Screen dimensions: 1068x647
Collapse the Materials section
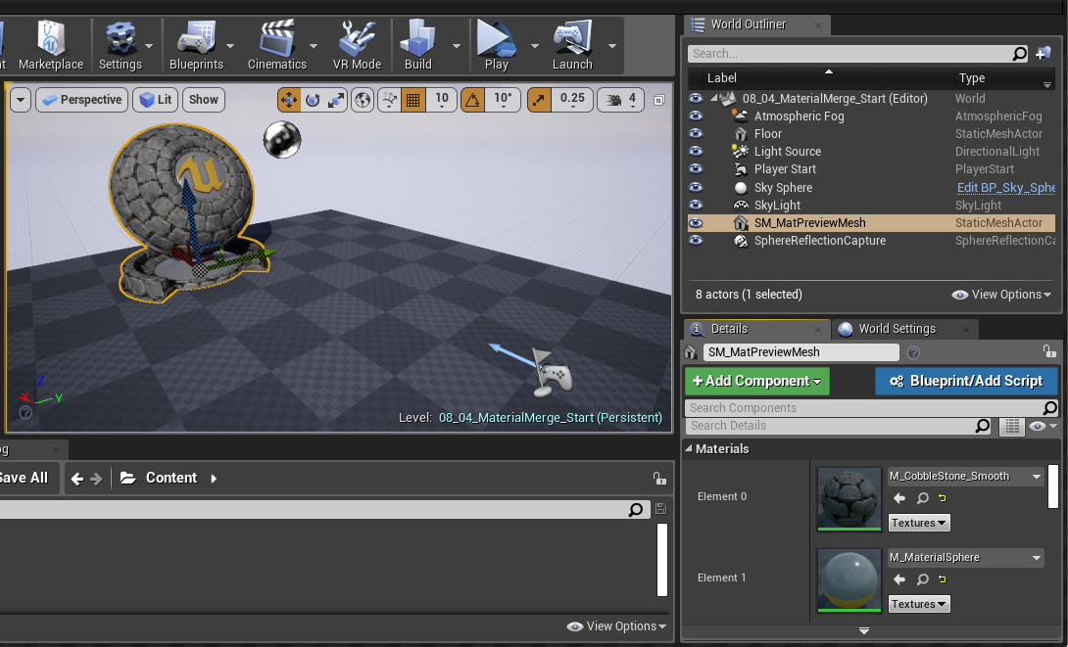click(x=689, y=448)
